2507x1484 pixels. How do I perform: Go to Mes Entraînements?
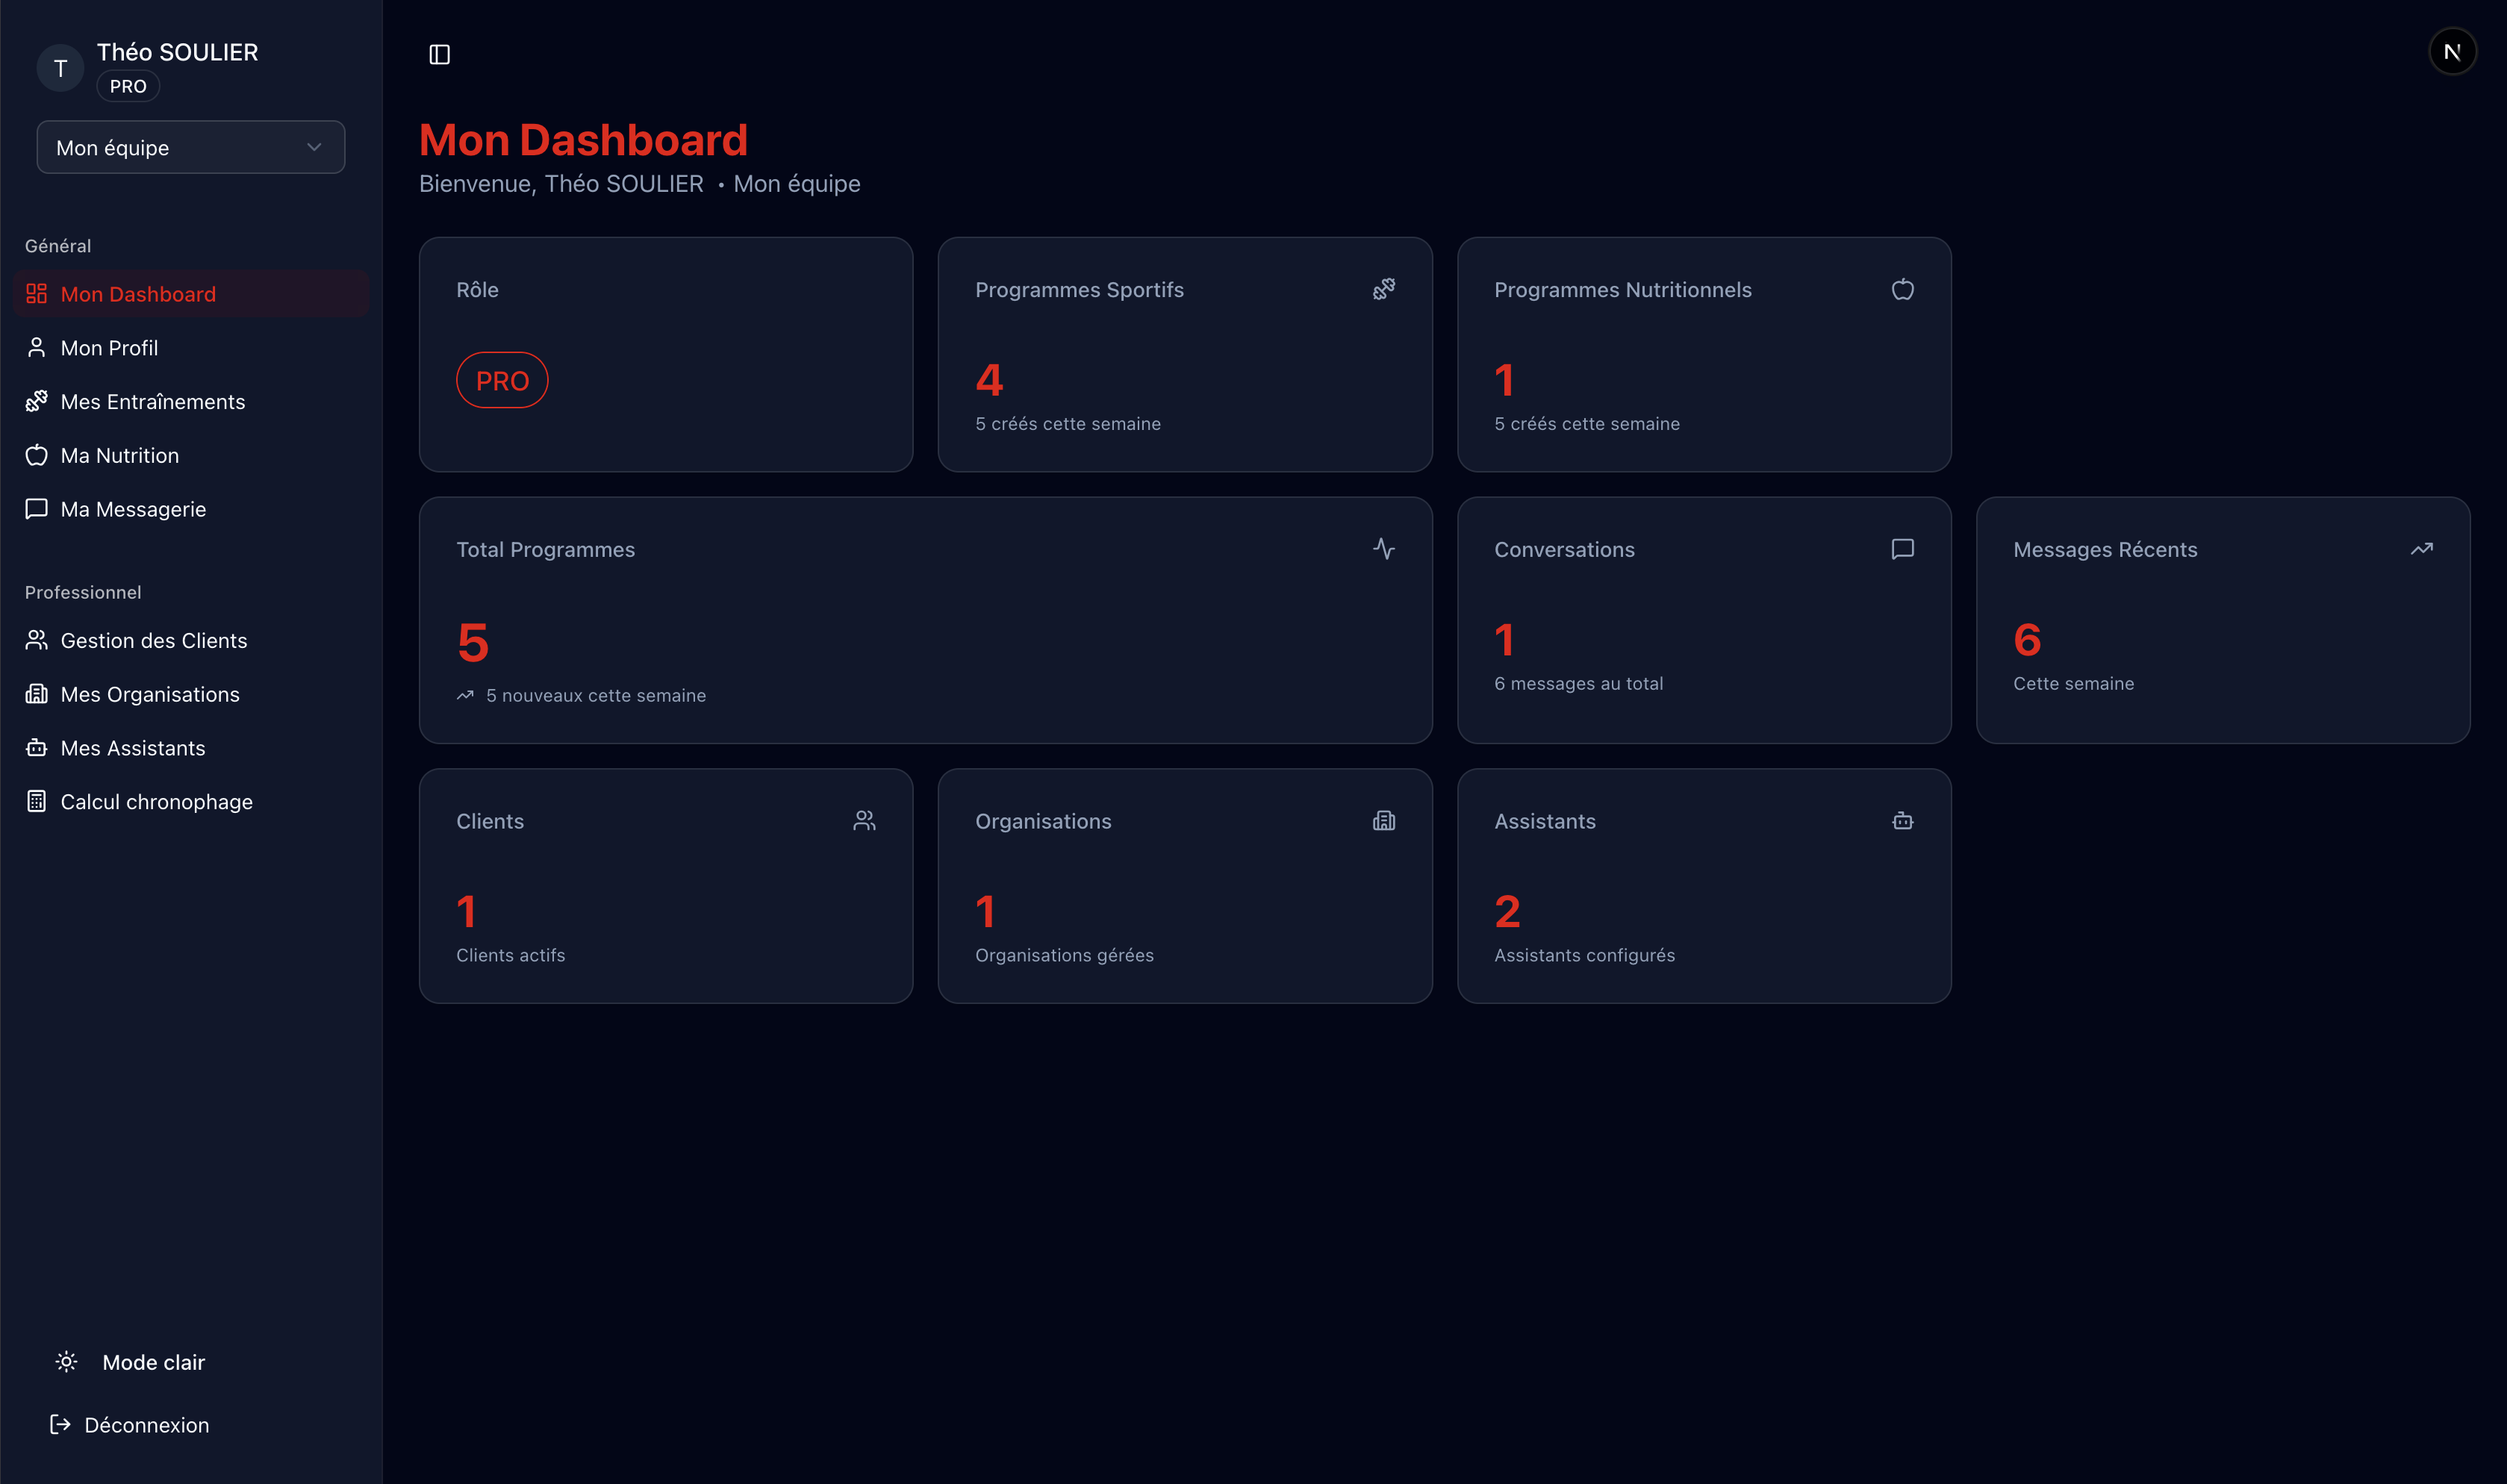152,402
